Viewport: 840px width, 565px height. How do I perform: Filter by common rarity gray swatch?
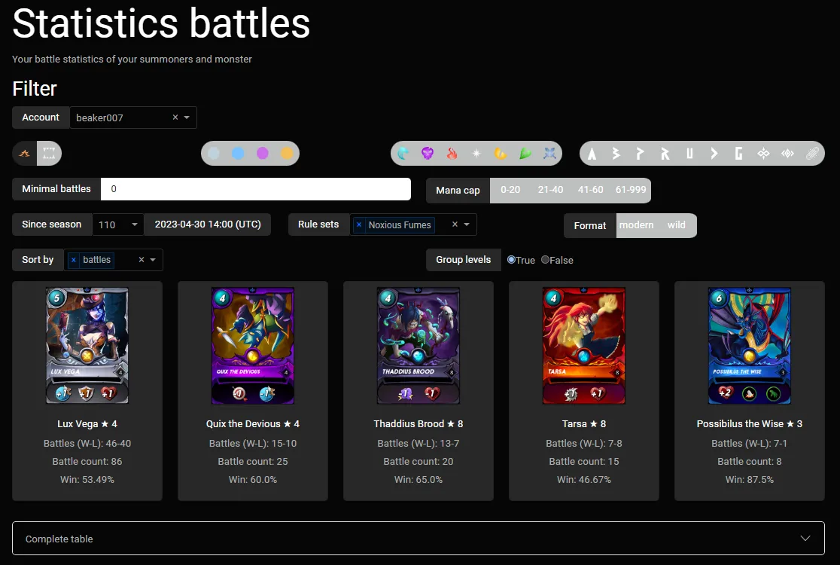point(213,154)
